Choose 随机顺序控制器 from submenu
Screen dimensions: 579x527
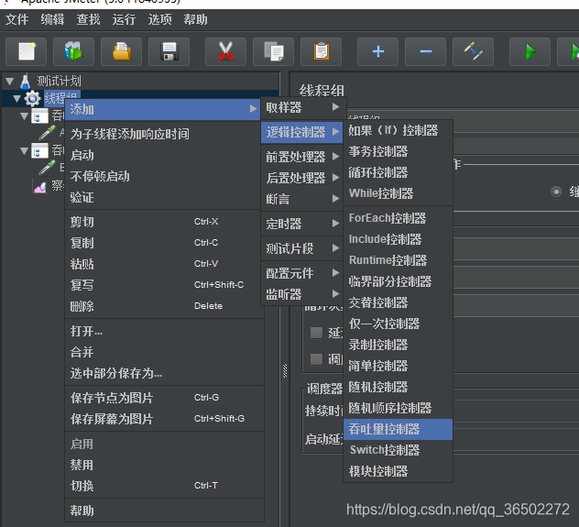(398, 408)
